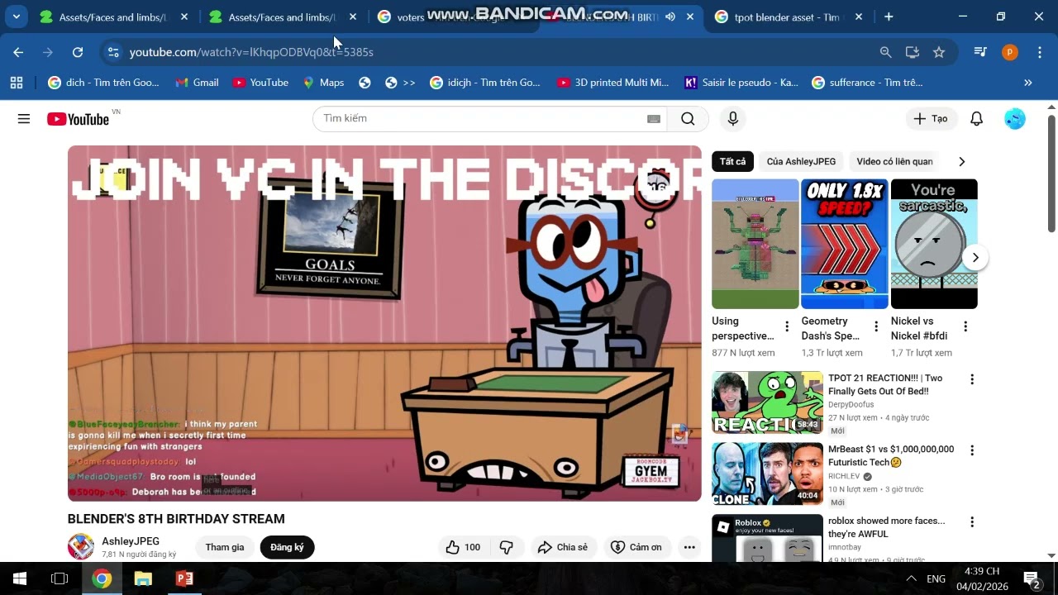The image size is (1058, 595).
Task: Click the search magnifier button
Action: 688,119
